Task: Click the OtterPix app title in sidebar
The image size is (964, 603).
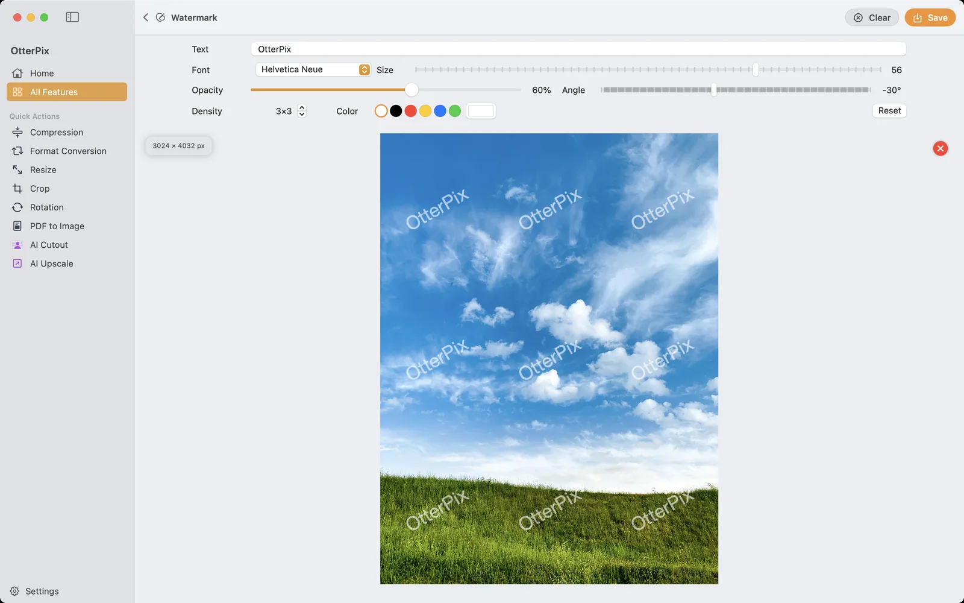Action: coord(30,51)
